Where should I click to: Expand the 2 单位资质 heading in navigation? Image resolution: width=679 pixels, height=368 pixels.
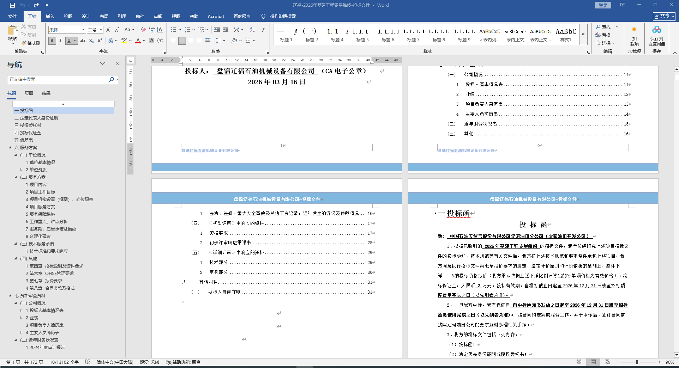21,170
